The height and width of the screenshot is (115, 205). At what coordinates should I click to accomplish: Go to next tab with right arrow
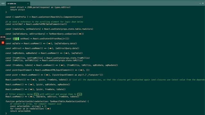click(x=4, y=4)
